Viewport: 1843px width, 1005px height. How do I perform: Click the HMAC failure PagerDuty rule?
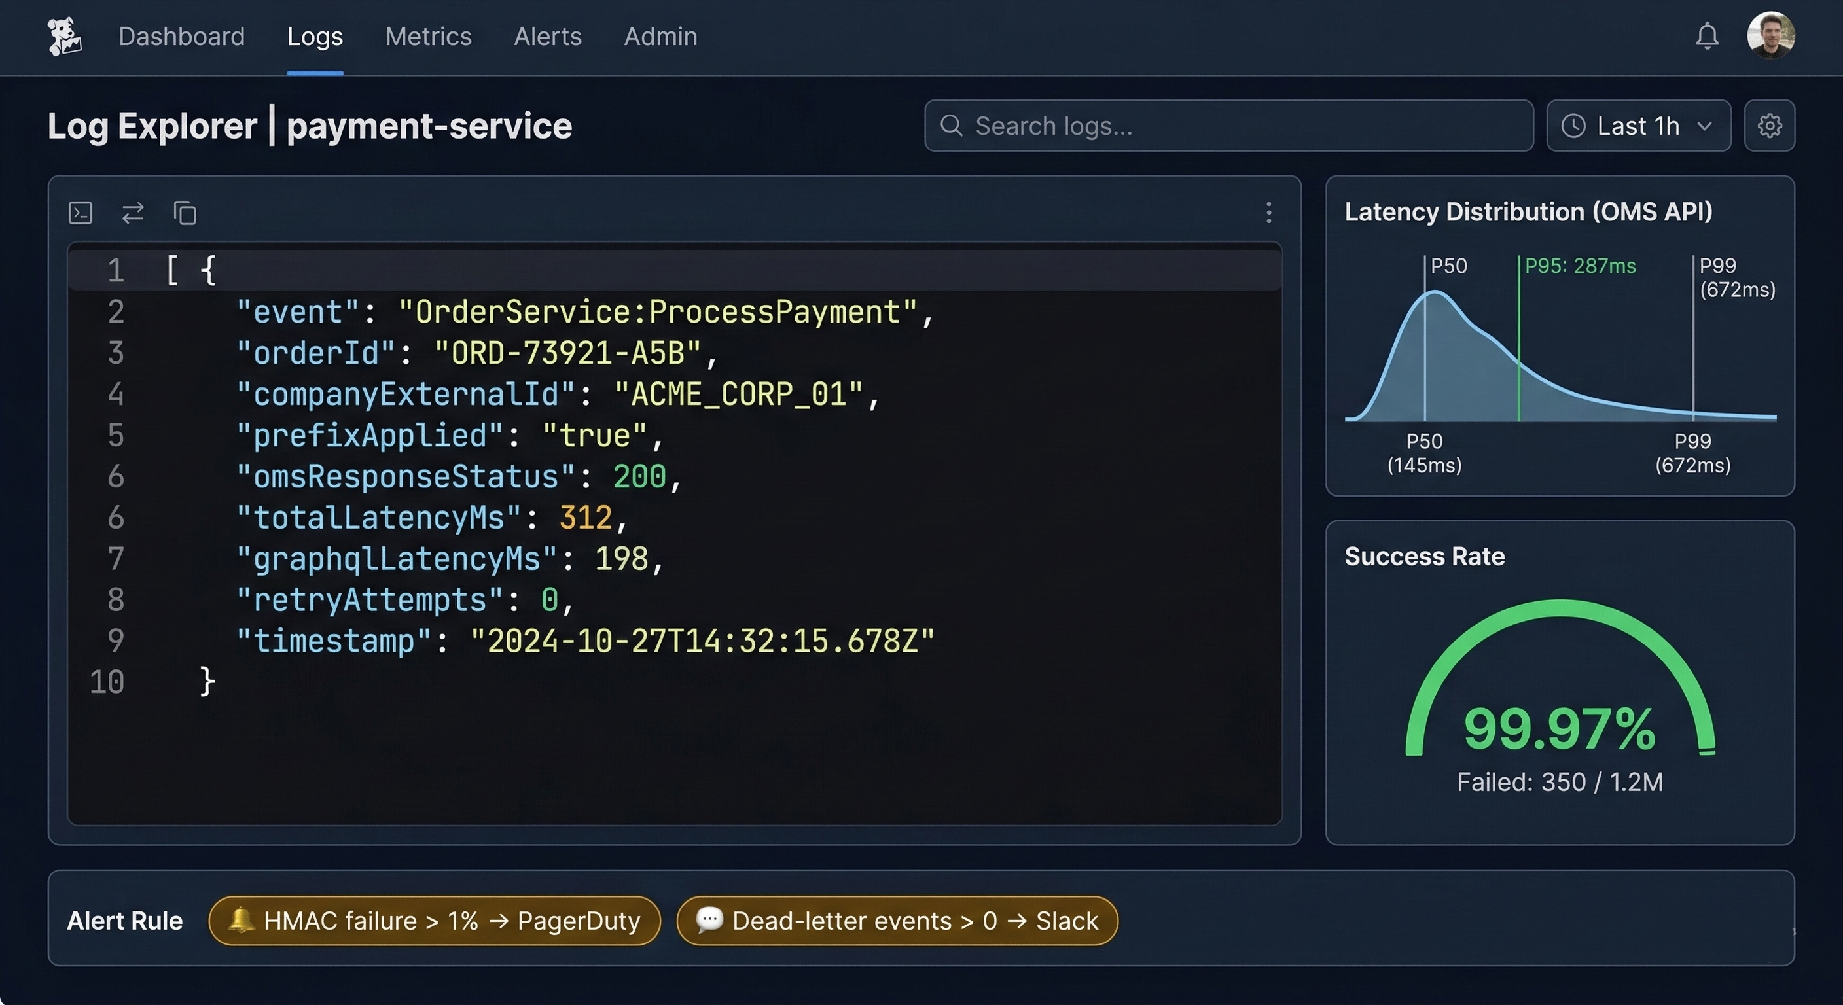(x=435, y=921)
